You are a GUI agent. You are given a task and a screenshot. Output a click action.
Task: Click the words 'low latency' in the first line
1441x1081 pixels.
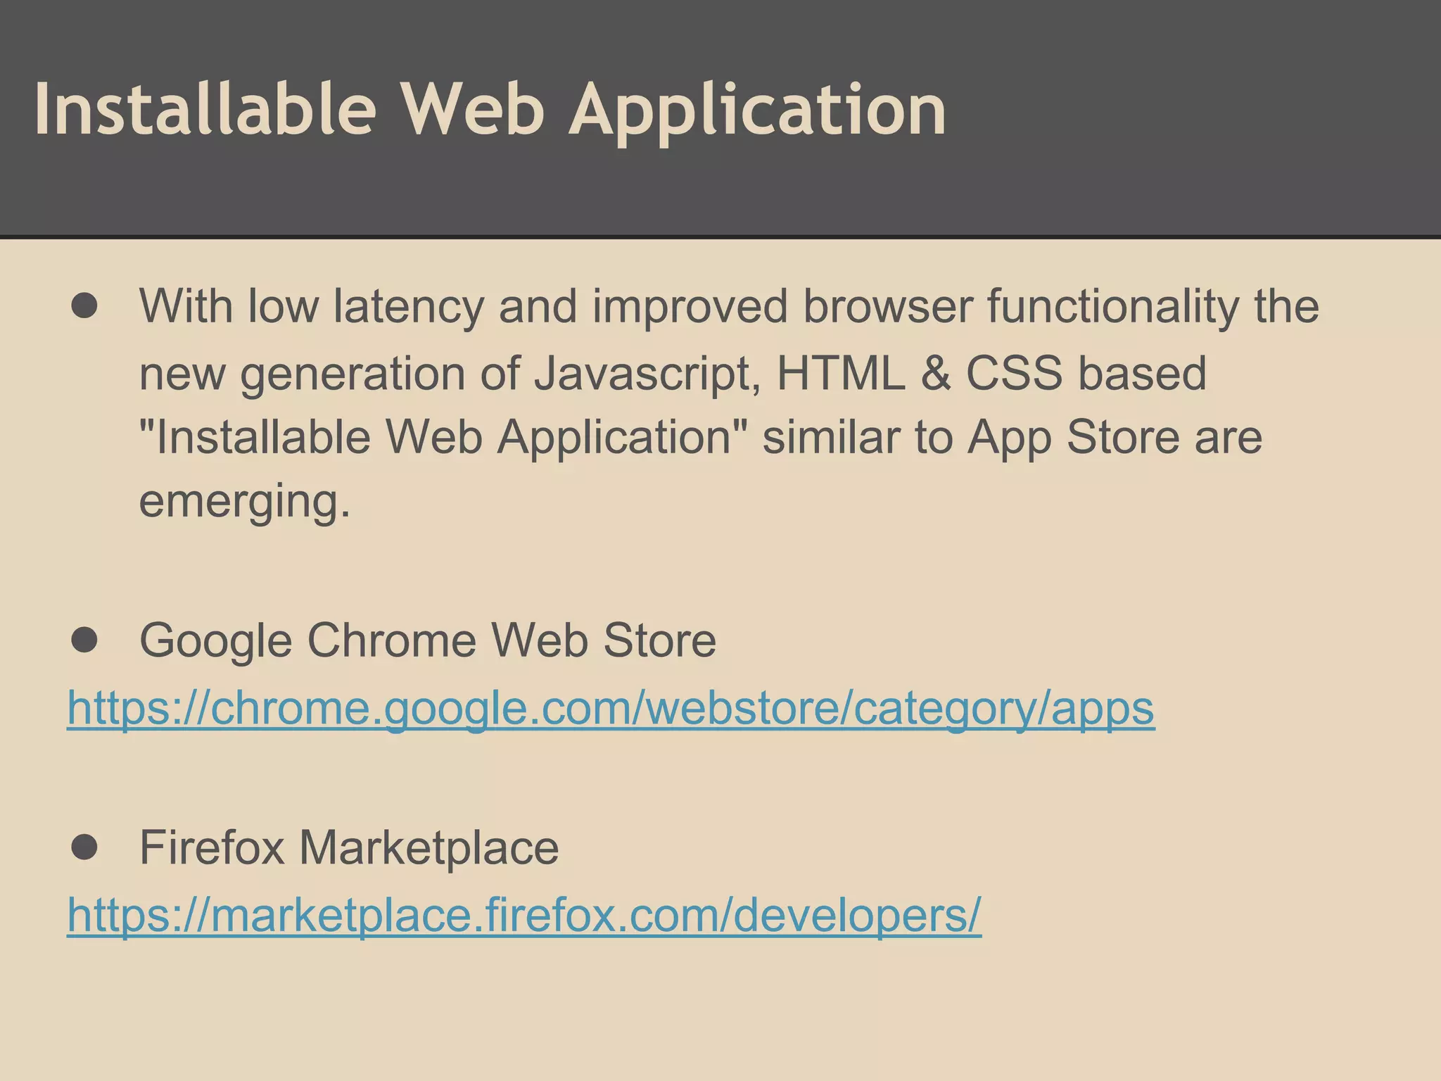pyautogui.click(x=366, y=306)
